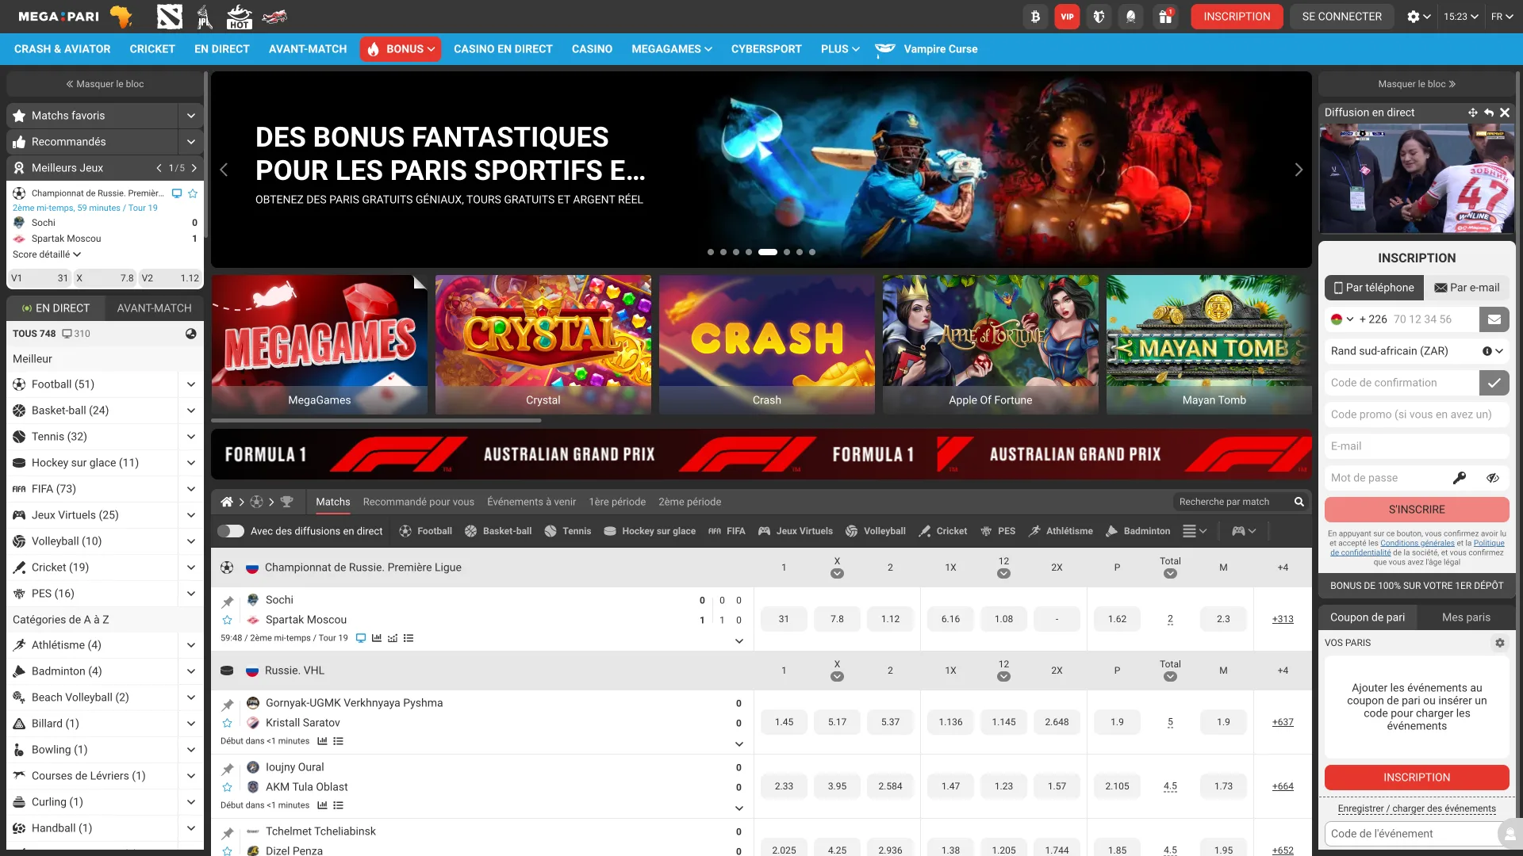Click the S'INSCRIRE button
Image resolution: width=1523 pixels, height=856 pixels.
tap(1417, 510)
